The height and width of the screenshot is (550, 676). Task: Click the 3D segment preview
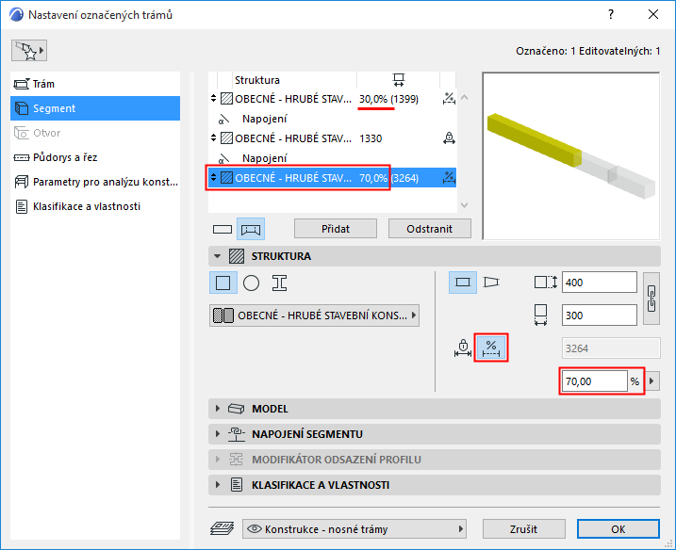coord(571,156)
